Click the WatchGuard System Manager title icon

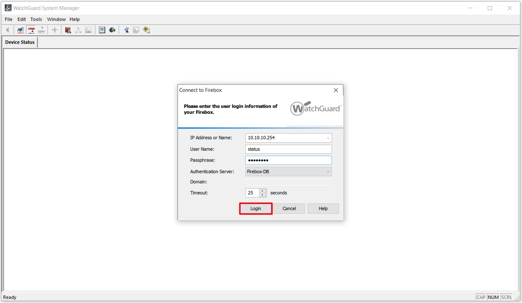[x=8, y=8]
